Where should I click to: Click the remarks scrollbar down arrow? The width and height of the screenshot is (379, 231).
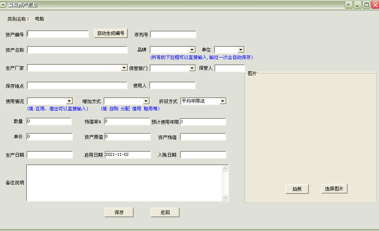[225, 197]
